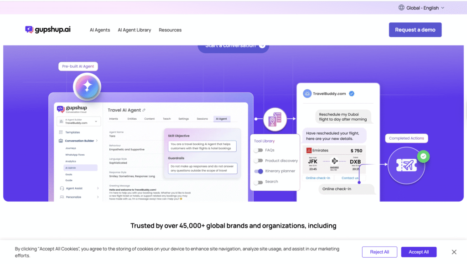
Task: Switch to the Teach tab
Action: coord(167,119)
